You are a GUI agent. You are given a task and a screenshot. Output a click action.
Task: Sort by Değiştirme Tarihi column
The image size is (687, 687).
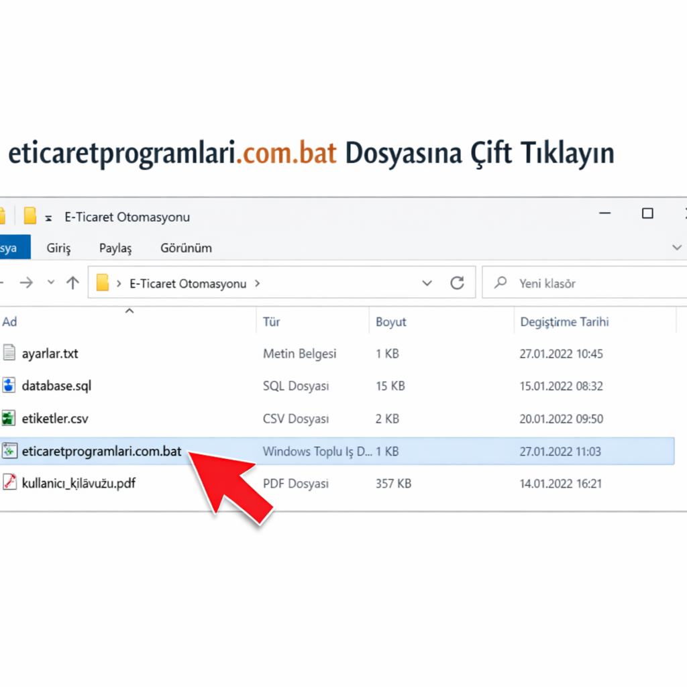[564, 322]
